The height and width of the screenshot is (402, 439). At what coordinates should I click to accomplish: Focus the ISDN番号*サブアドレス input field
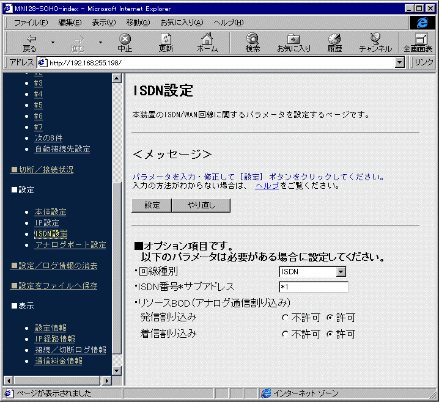coord(314,287)
